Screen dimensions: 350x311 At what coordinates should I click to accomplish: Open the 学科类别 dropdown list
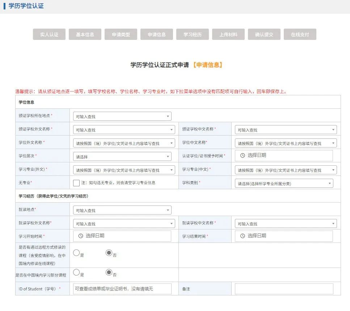tap(284, 183)
